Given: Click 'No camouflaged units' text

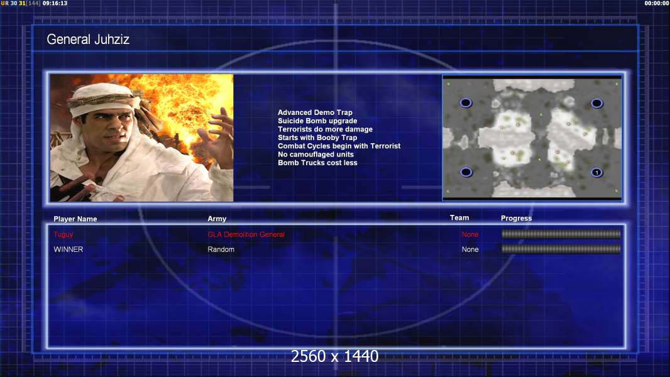Looking at the screenshot, I should [316, 154].
